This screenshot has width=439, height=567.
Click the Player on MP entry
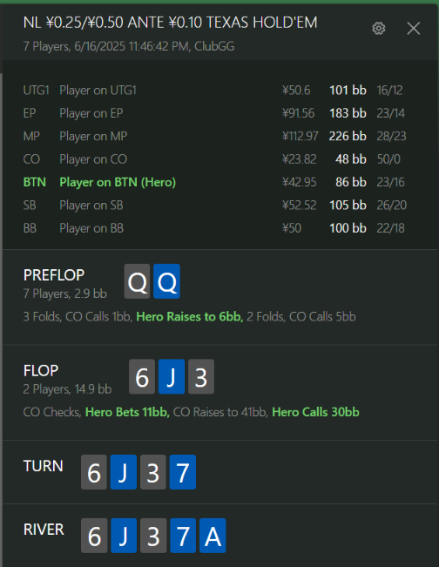(x=215, y=136)
